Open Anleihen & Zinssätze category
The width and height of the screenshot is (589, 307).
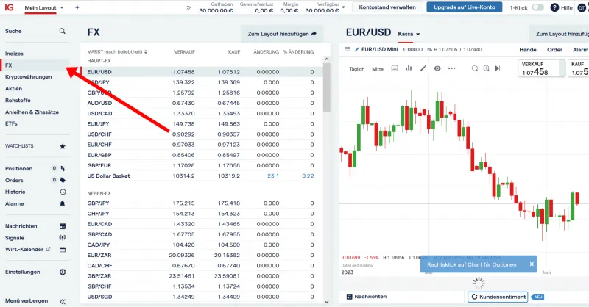pos(32,112)
